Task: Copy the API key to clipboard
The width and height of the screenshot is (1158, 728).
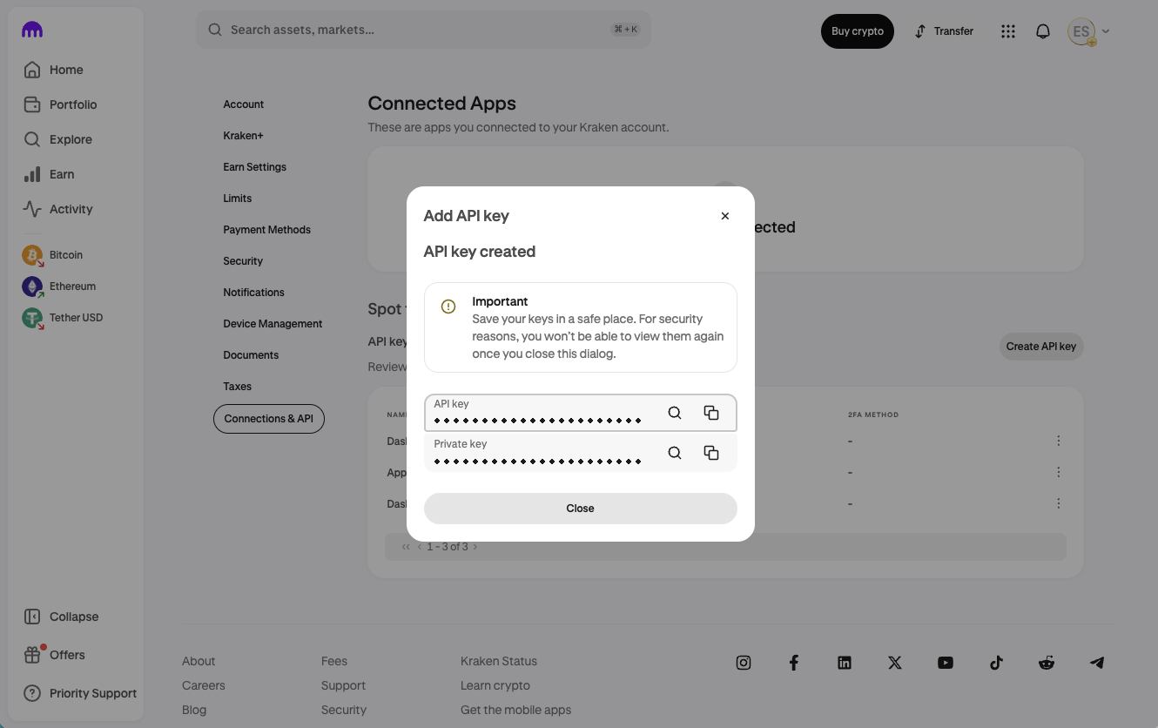Action: [x=711, y=413]
